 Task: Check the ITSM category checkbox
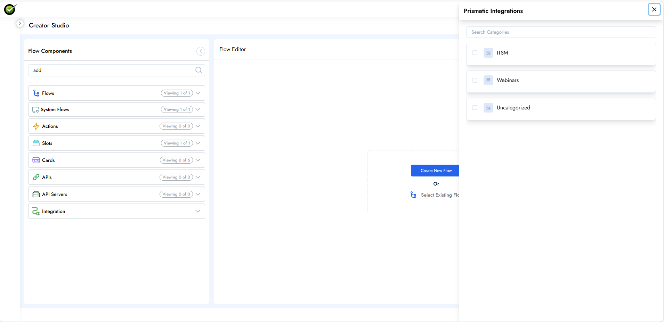pyautogui.click(x=475, y=52)
